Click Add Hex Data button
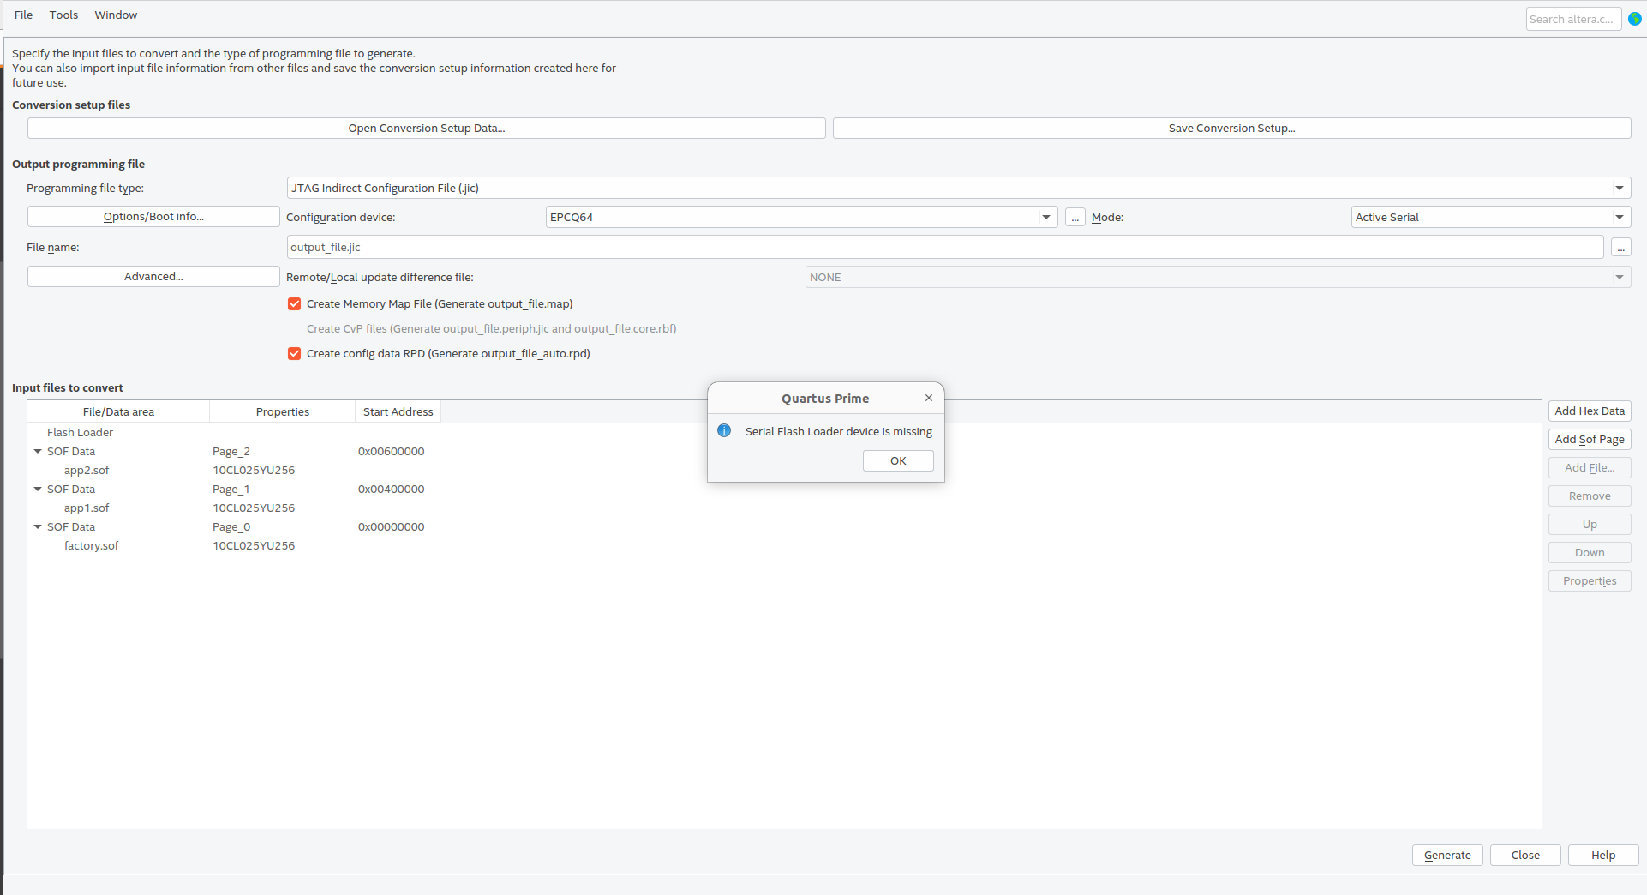This screenshot has width=1647, height=895. [1590, 411]
